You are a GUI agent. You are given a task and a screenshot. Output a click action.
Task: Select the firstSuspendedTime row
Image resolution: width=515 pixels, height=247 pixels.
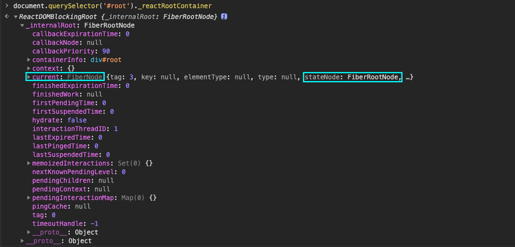click(x=73, y=112)
